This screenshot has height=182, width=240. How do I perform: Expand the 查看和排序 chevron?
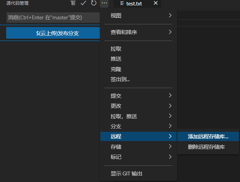(x=170, y=32)
